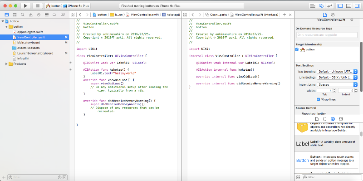
Task: Show the File inspector
Action: pos(325,15)
